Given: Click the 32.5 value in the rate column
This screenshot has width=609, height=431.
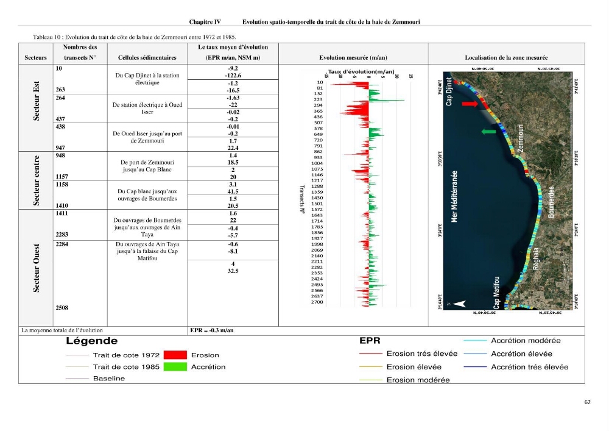Looking at the screenshot, I should coord(233,271).
